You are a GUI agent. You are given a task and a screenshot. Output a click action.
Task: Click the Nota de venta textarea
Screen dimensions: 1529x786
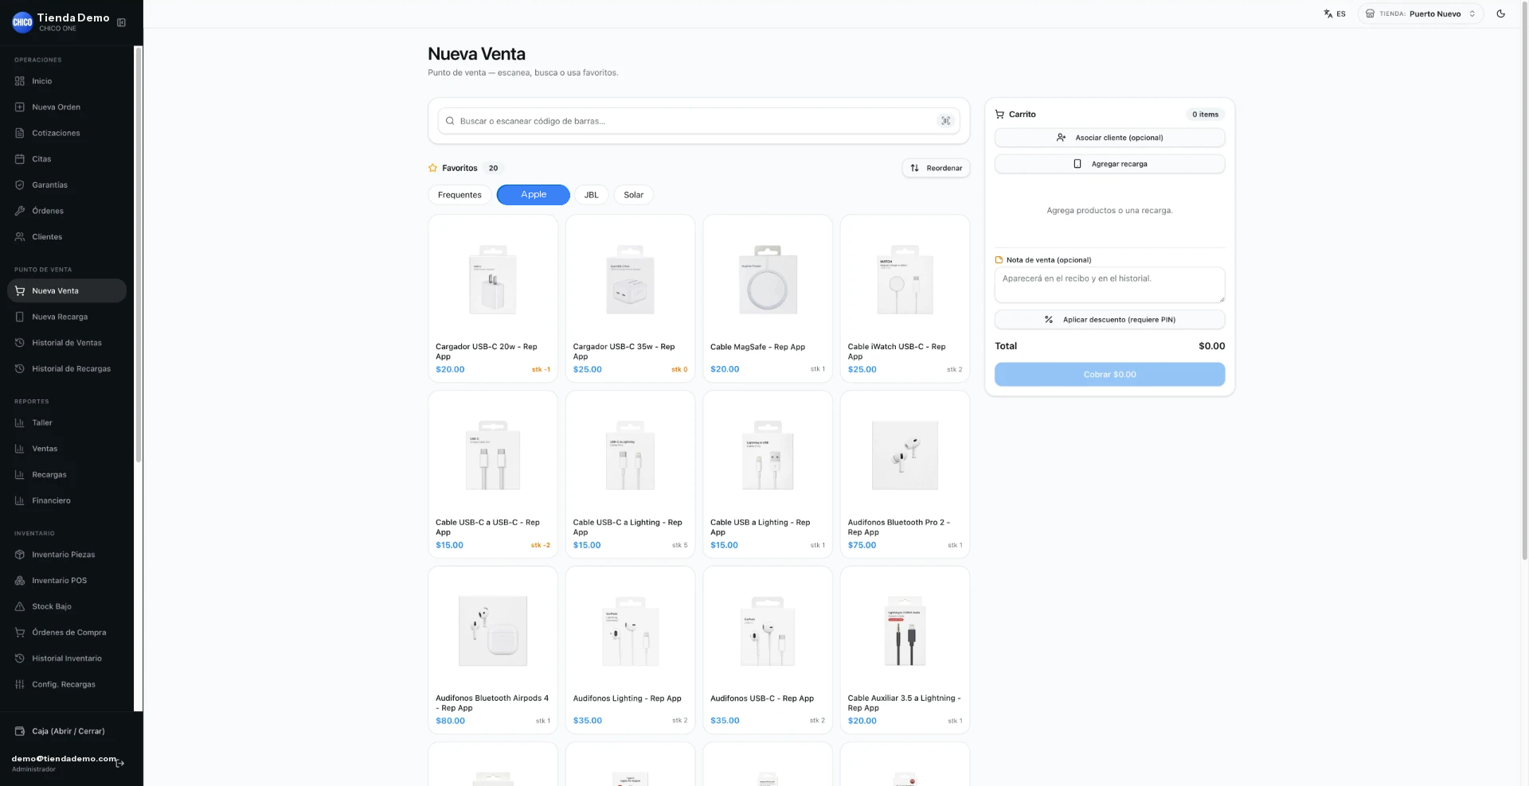point(1110,285)
